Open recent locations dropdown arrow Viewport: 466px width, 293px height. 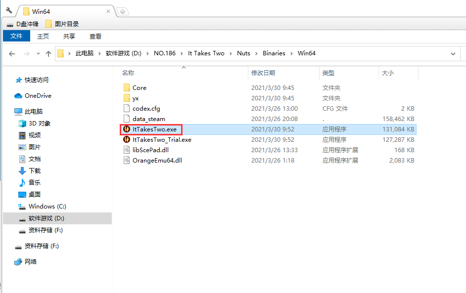pyautogui.click(x=38, y=54)
